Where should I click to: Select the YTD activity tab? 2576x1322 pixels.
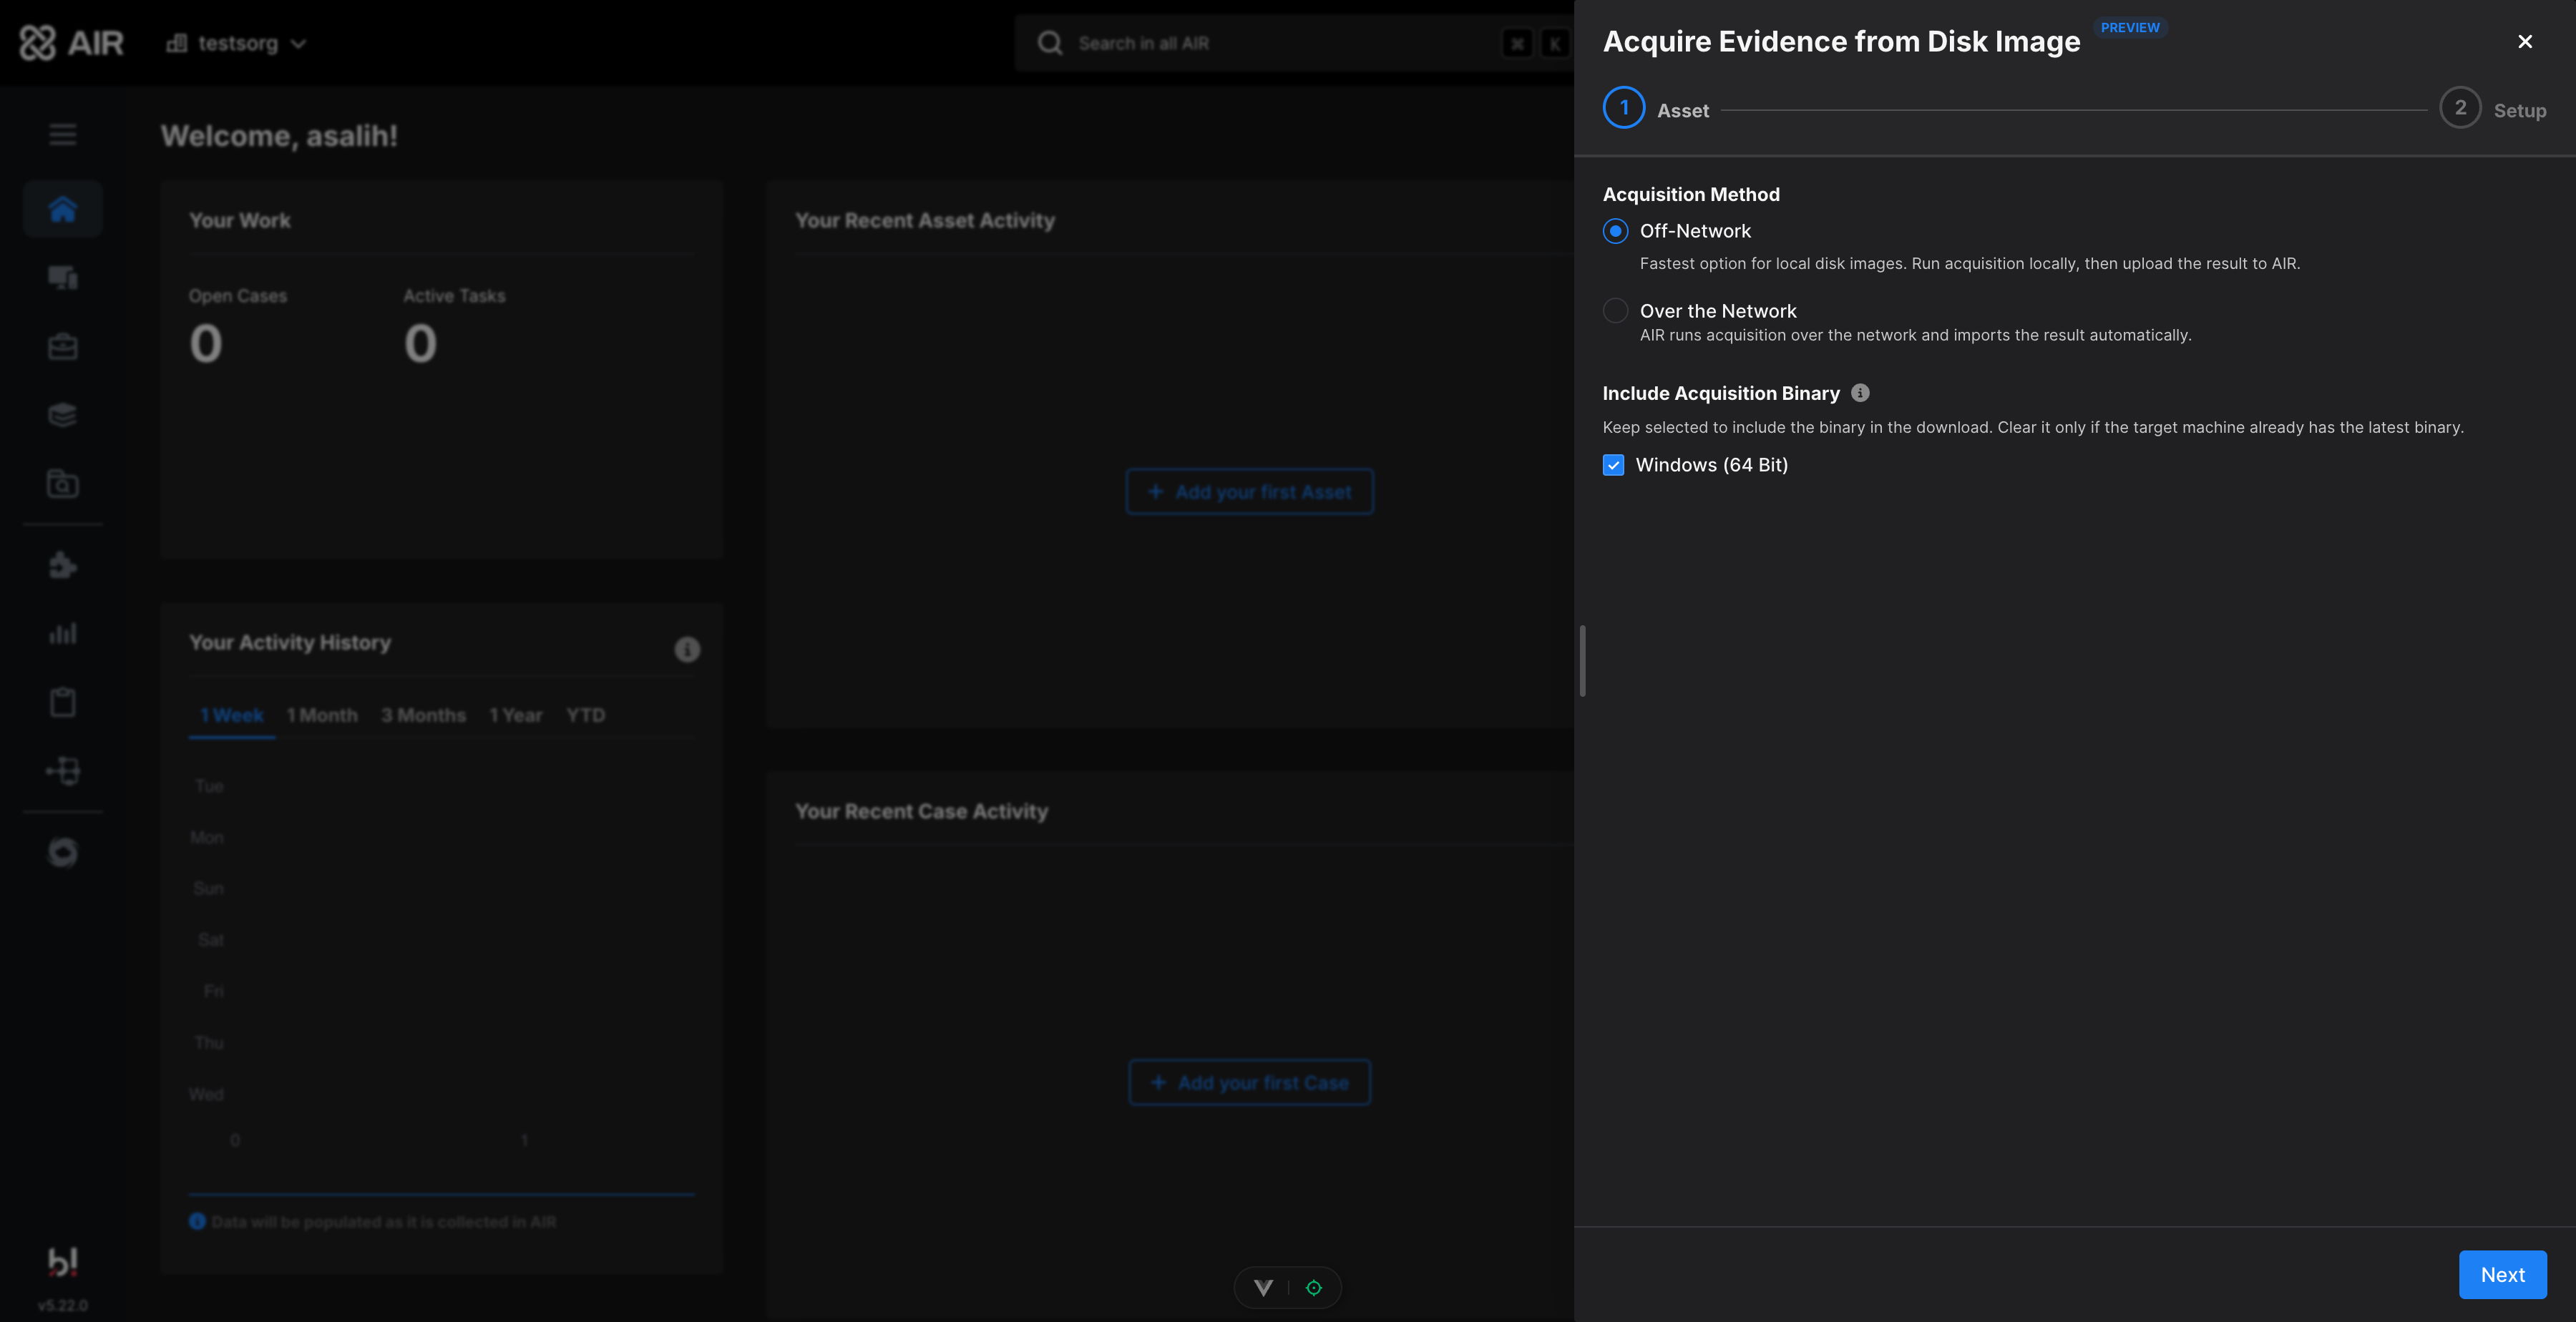point(586,715)
